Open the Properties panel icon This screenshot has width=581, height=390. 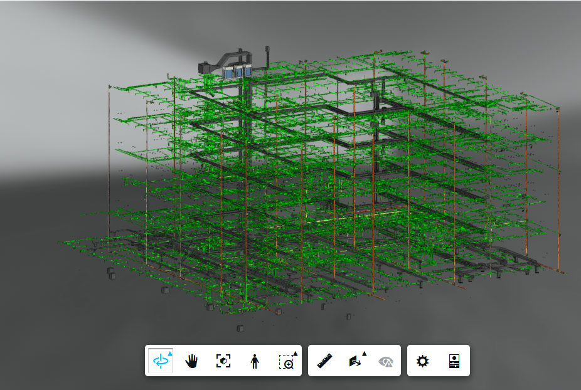tap(454, 361)
